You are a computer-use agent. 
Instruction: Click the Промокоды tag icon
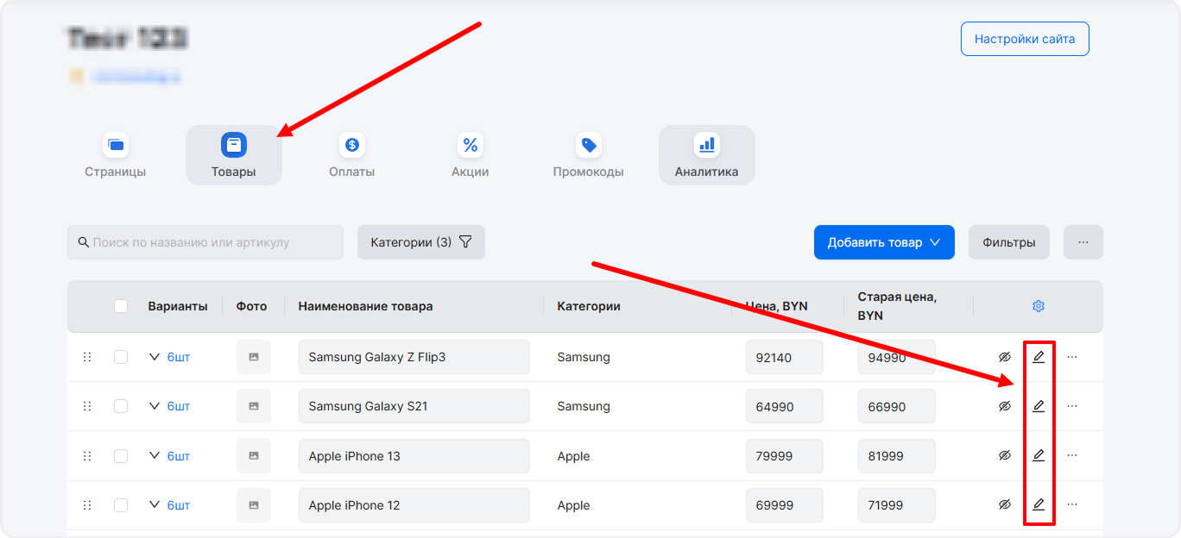click(589, 145)
